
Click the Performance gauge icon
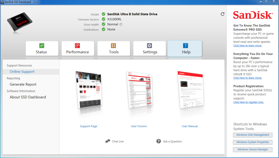[77, 46]
